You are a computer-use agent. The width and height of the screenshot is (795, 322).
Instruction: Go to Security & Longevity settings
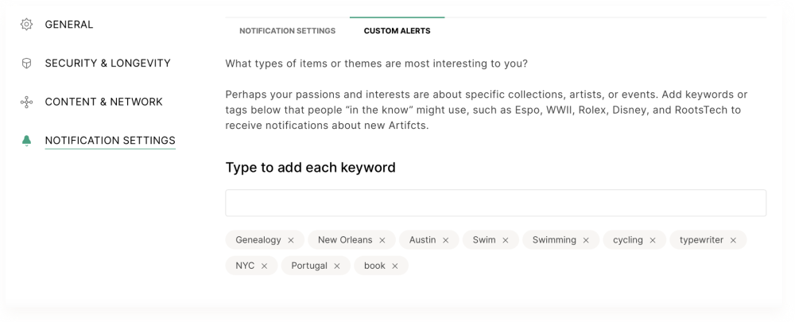pos(107,63)
